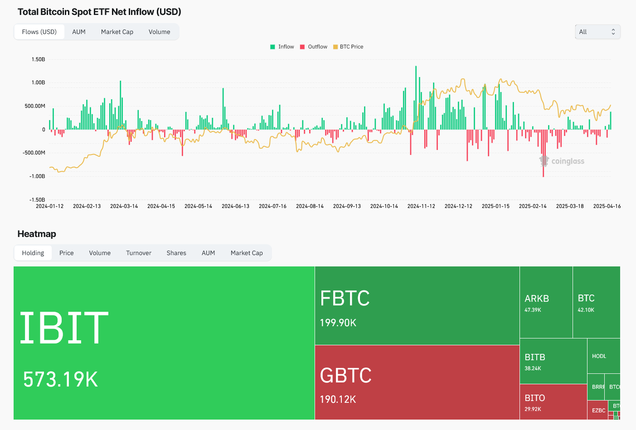Screen dimensions: 636x430
Task: Open the All ETF filter dropdown
Action: [597, 32]
